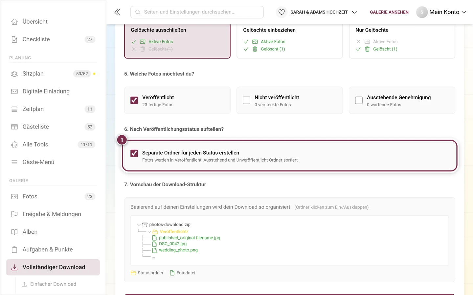Click file icon next to wedding_photo.png
Screen dimensions: 473x295
[154, 250]
